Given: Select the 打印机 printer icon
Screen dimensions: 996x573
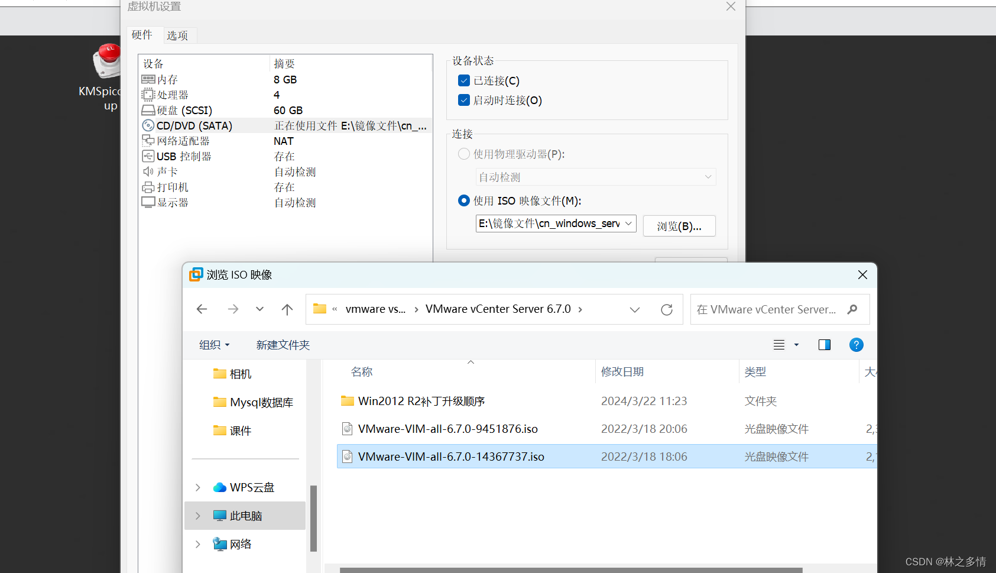Looking at the screenshot, I should [148, 187].
